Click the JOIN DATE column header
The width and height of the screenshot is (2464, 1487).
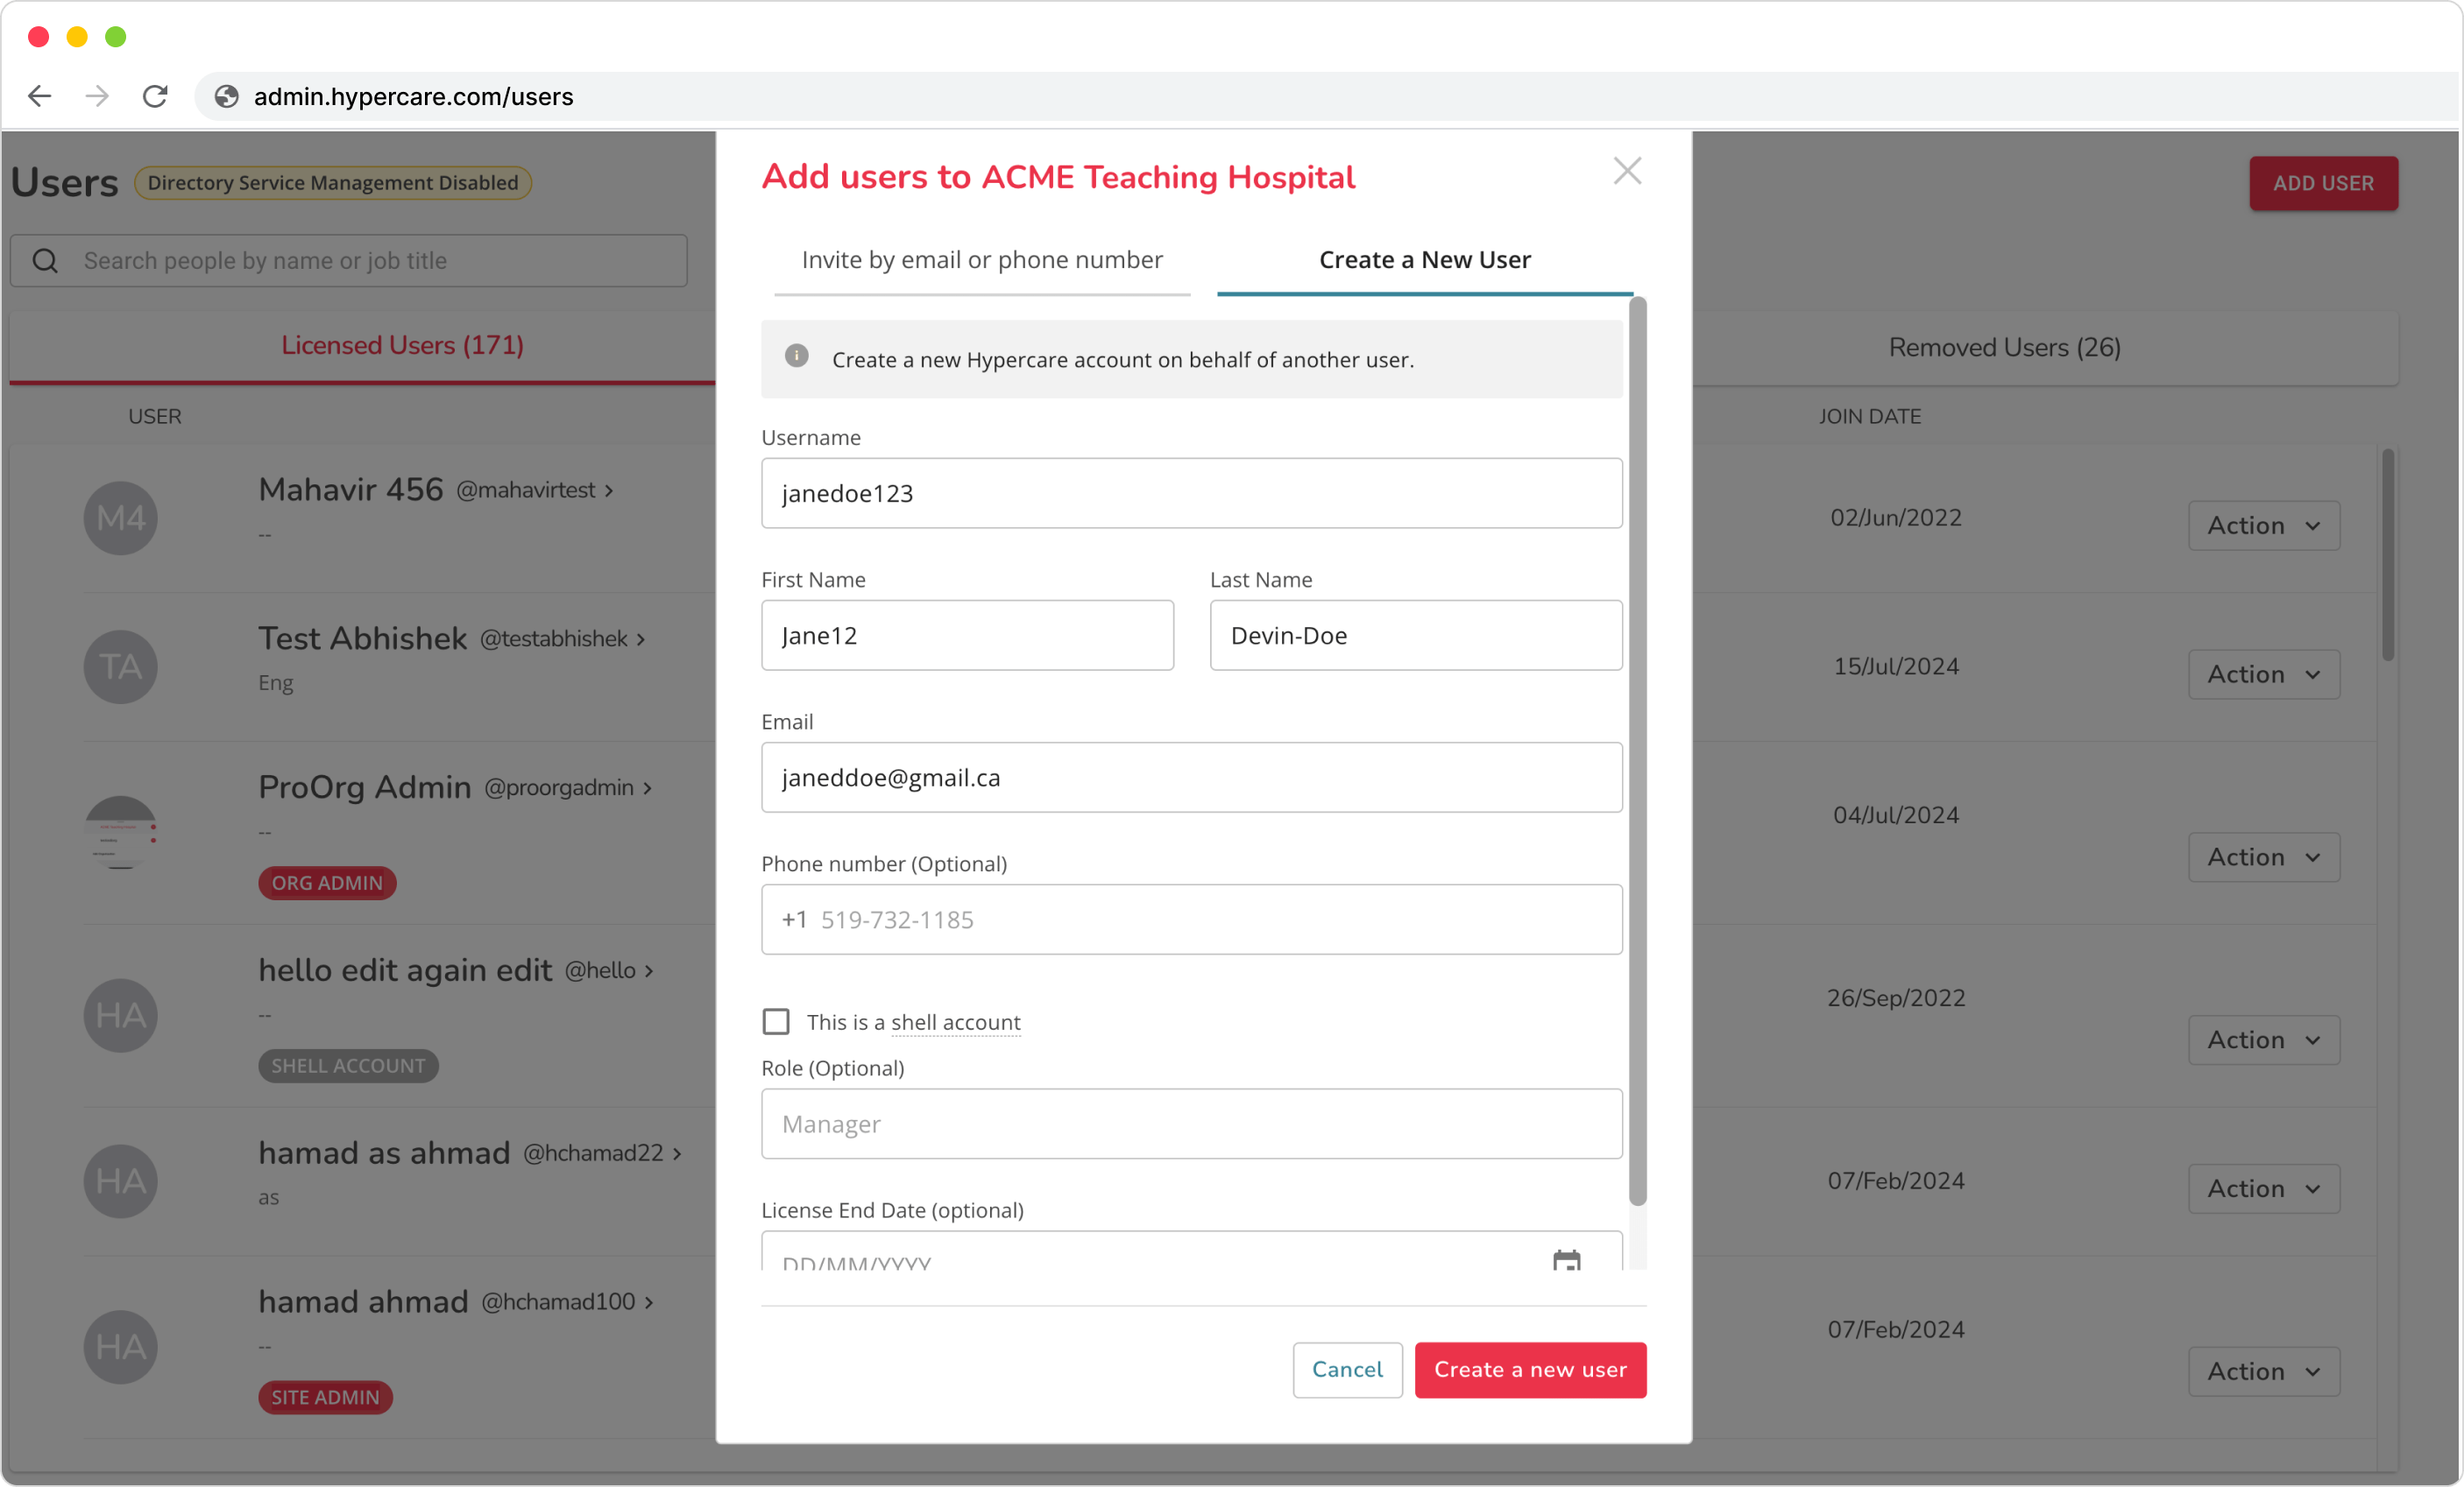[x=1869, y=417]
